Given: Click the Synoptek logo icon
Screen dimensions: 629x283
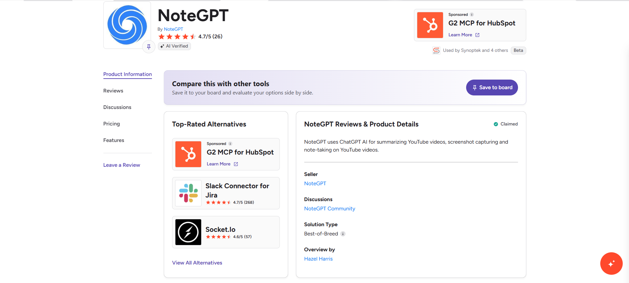Looking at the screenshot, I should click(436, 51).
